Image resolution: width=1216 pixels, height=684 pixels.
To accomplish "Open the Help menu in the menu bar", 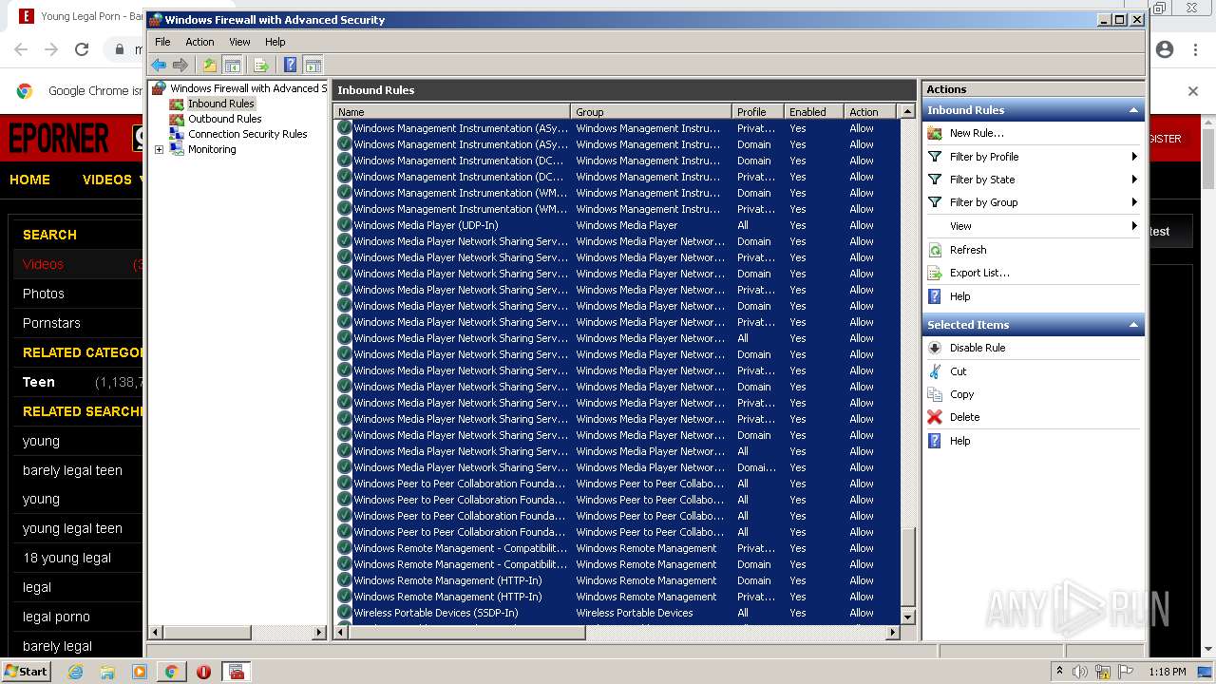I will [275, 42].
